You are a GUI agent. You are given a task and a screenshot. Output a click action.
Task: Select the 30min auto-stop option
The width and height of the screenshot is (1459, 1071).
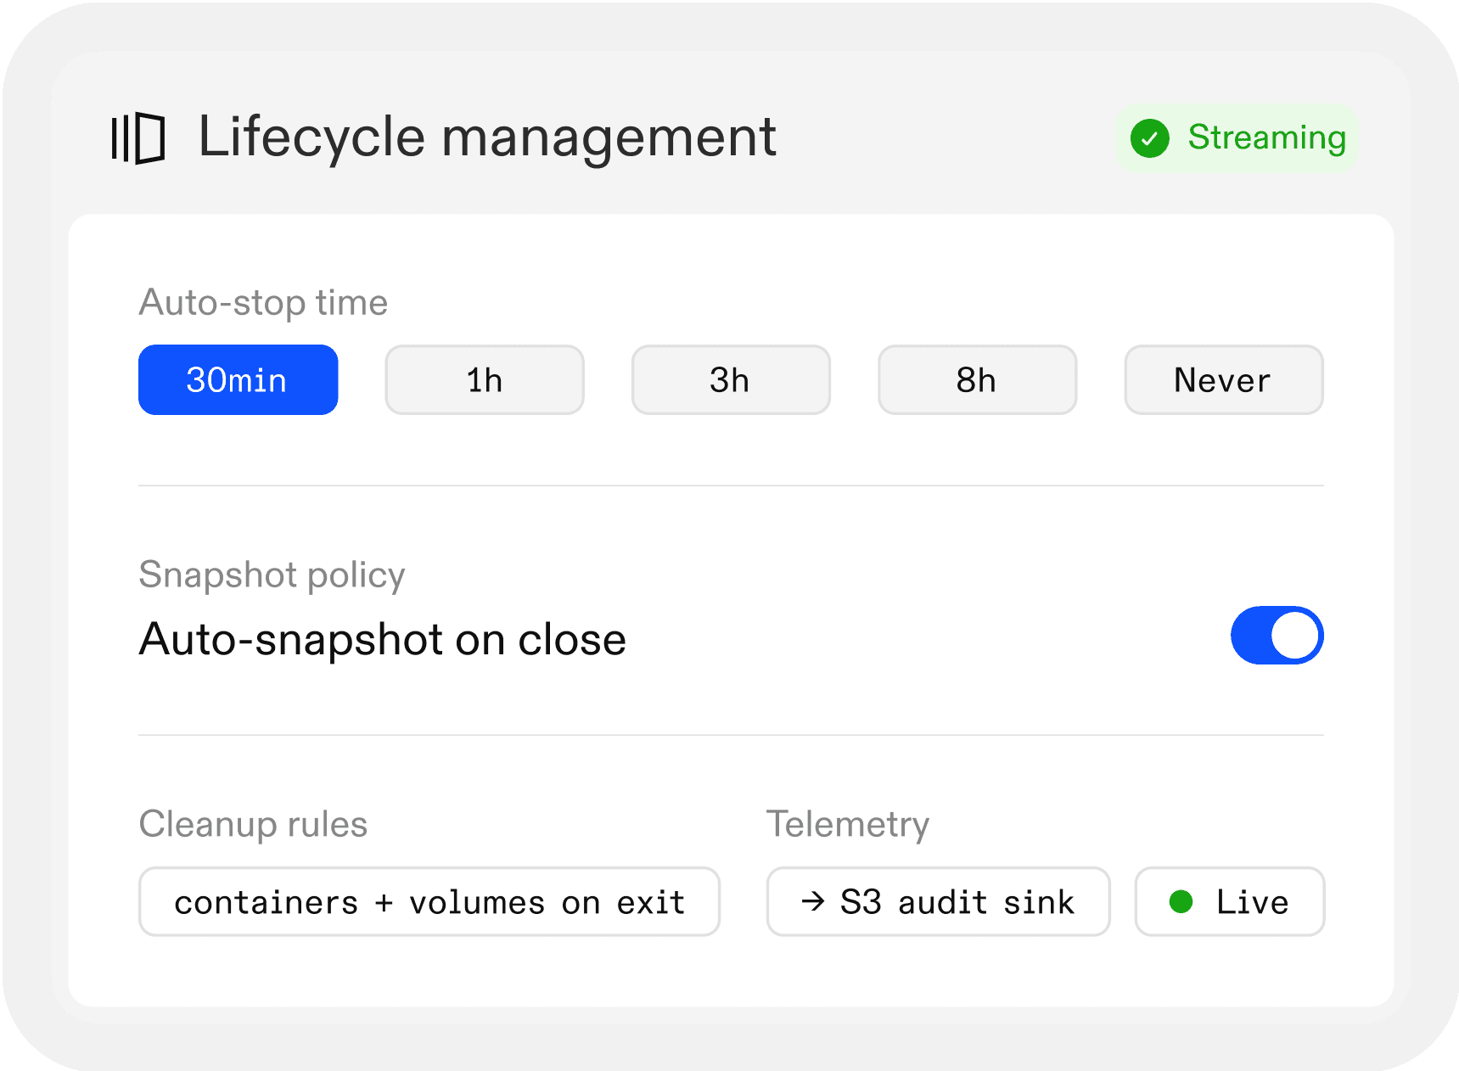238,380
